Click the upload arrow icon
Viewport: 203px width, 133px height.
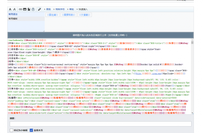click(33, 9)
